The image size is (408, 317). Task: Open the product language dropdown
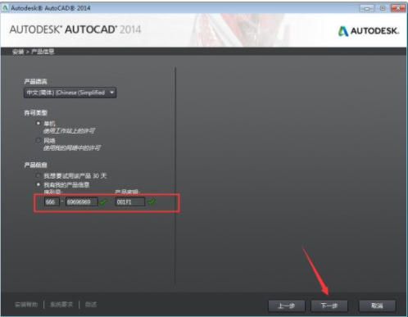point(70,93)
